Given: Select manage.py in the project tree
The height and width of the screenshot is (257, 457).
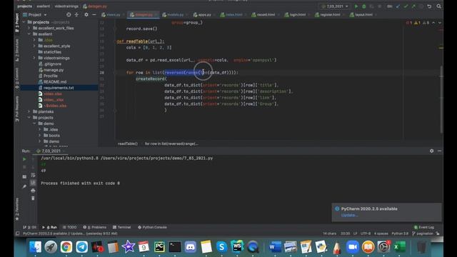Looking at the screenshot, I should [54, 70].
